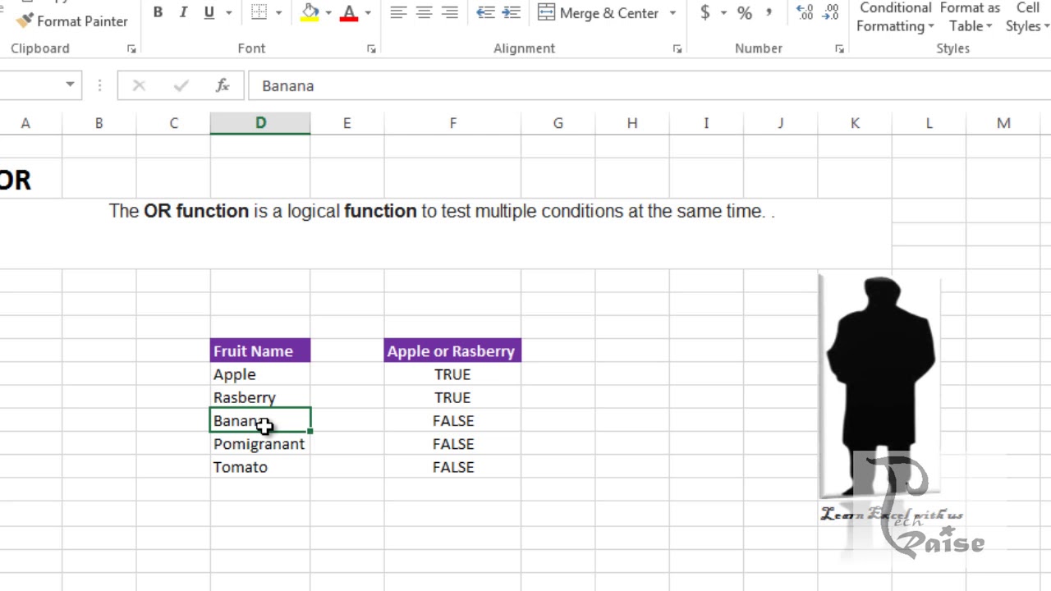Apply accounting dollar number format
1051x591 pixels.
705,12
